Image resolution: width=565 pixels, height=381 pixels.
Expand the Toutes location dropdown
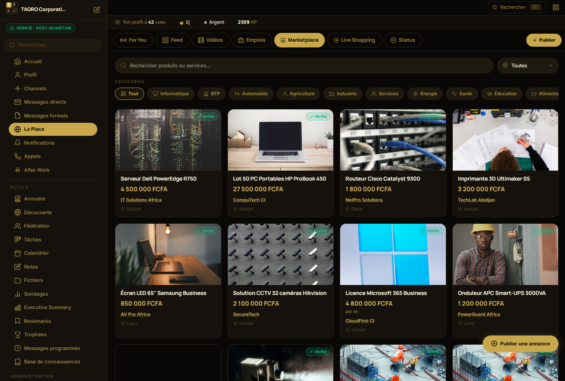click(x=527, y=66)
